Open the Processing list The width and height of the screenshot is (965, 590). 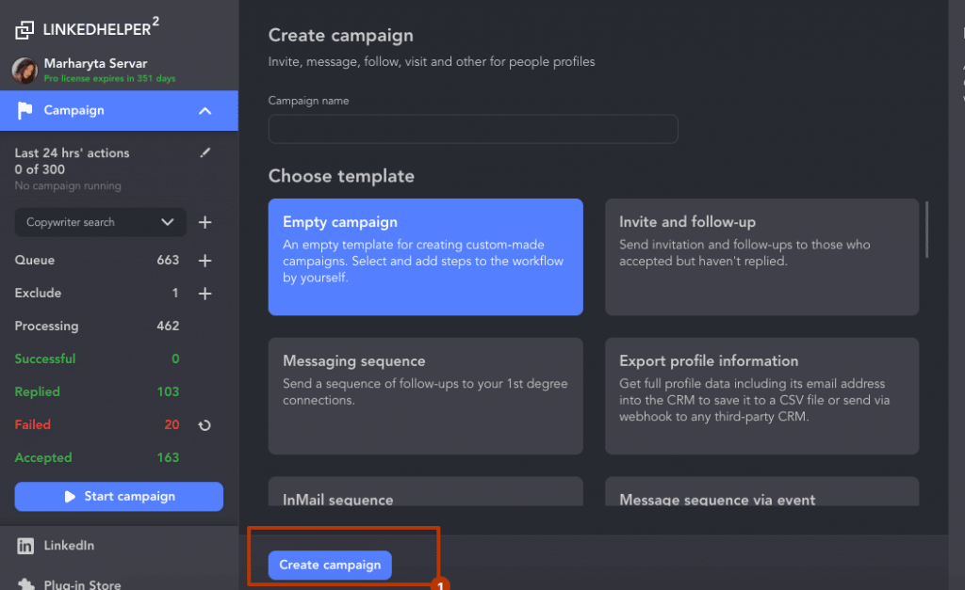click(47, 327)
